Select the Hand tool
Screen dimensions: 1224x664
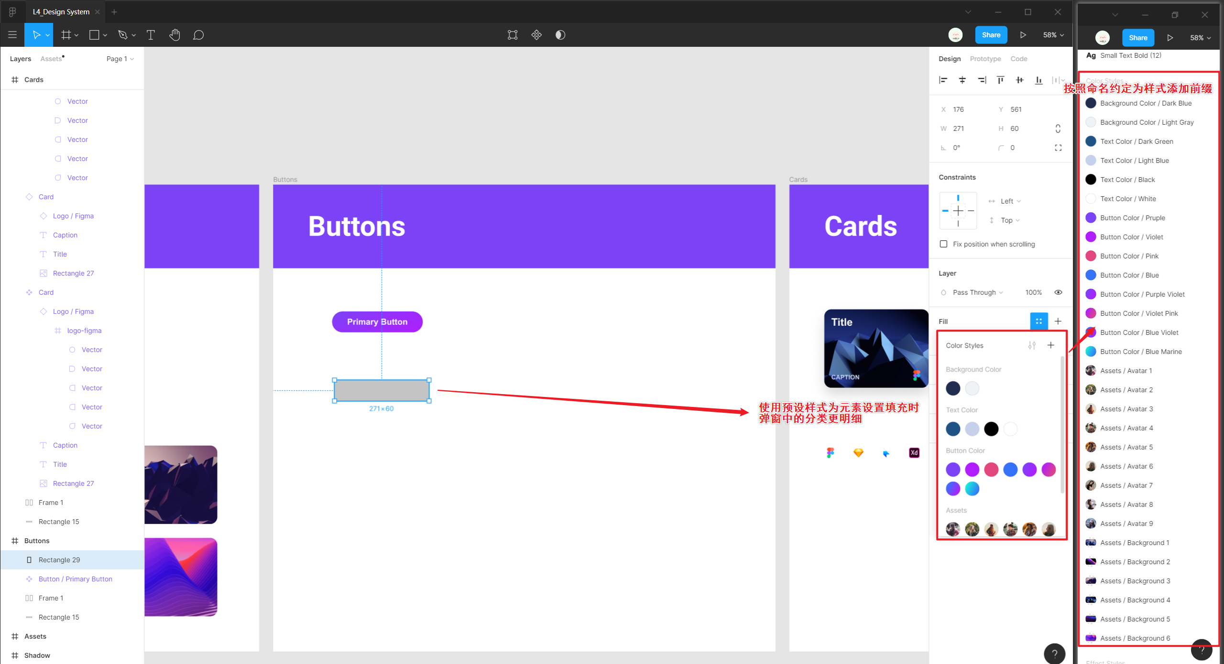coord(175,35)
